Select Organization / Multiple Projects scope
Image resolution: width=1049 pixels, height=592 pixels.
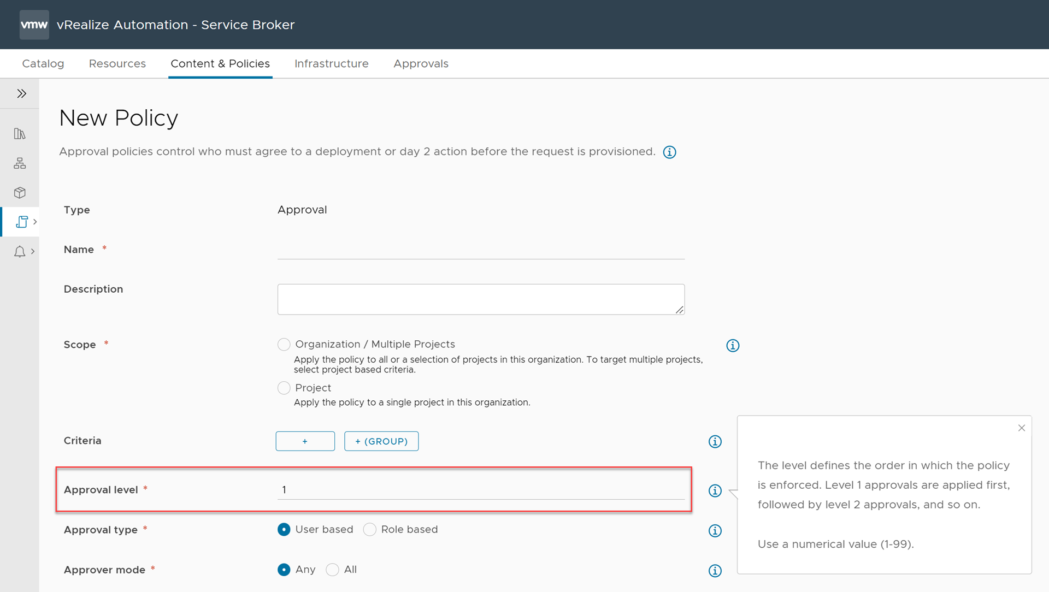[x=284, y=345]
